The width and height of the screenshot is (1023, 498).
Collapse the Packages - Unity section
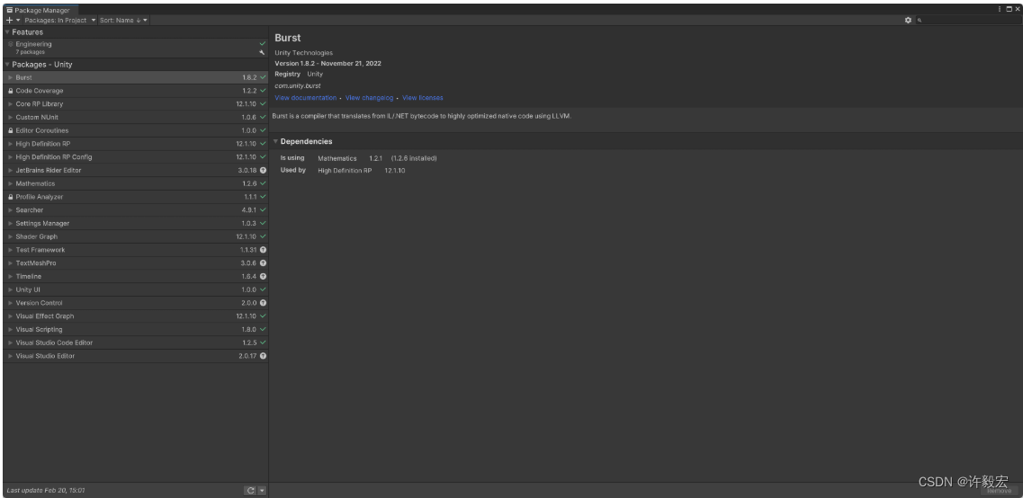7,65
